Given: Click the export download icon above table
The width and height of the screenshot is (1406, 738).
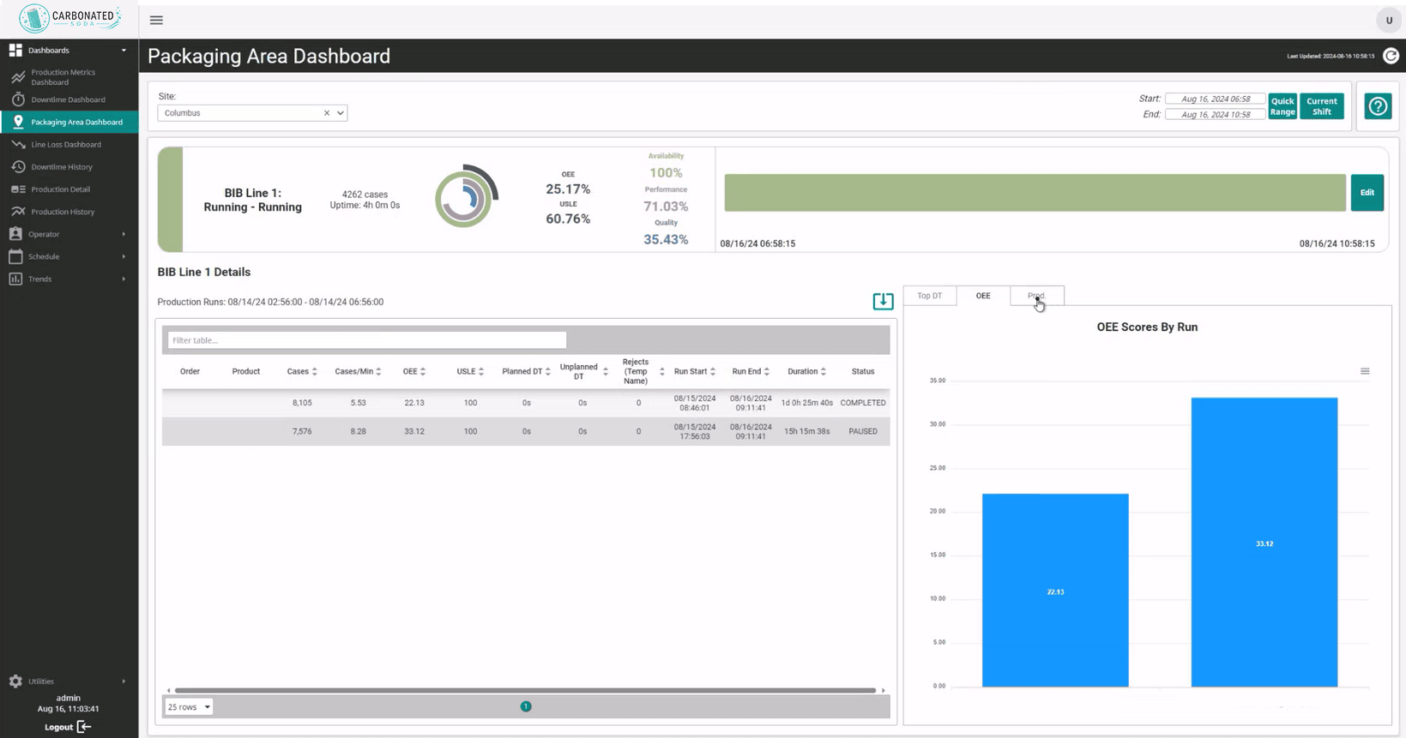Looking at the screenshot, I should (x=883, y=301).
